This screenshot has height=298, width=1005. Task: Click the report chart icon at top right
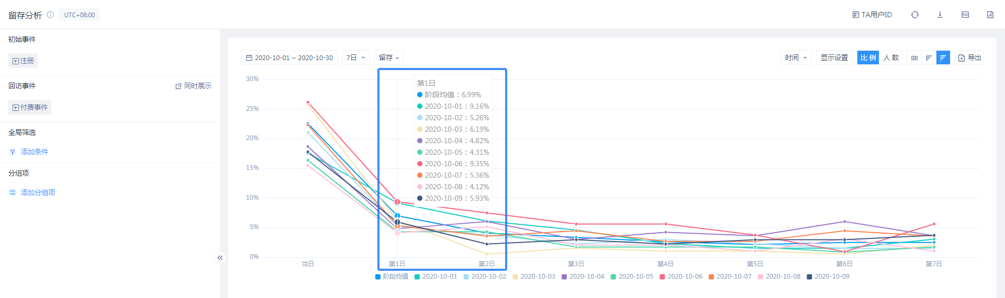coord(990,15)
